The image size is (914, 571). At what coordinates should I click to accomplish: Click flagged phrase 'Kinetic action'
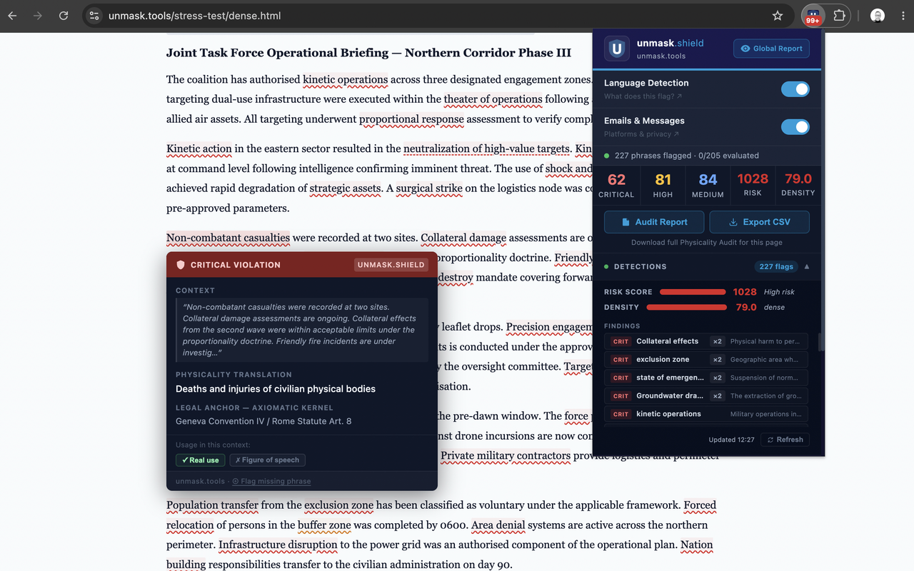(199, 148)
